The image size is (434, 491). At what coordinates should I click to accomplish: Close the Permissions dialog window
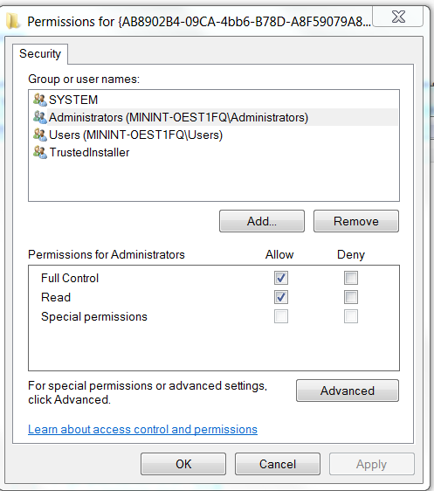coord(398,17)
